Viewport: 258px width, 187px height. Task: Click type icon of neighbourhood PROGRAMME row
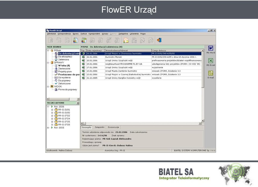(x=83, y=64)
